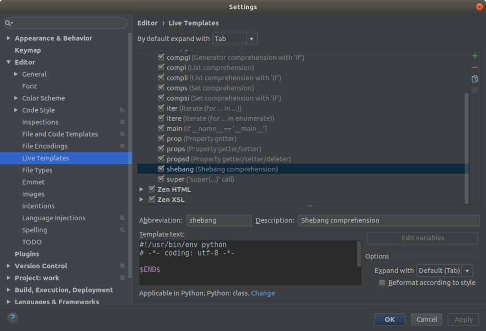Expand the Code Style subsection arrow
Viewport: 486px width, 331px height.
point(16,110)
